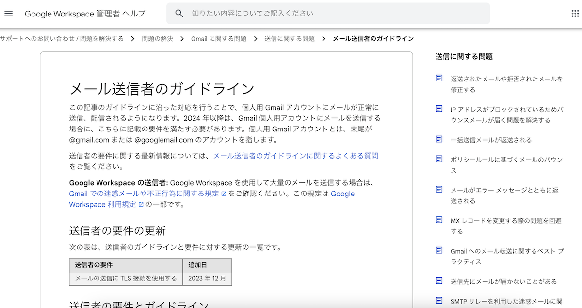Click article icon beside IP アドレスがブロックされている
The image size is (582, 308).
pos(439,109)
